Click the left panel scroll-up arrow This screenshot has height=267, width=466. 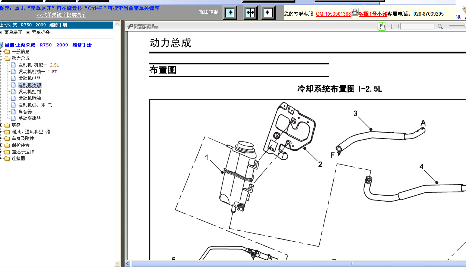point(117,24)
